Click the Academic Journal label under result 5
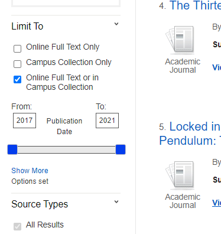The height and width of the screenshot is (234, 221). 183,201
